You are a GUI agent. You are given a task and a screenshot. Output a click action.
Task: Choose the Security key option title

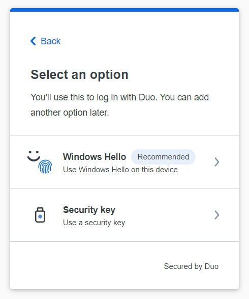[x=89, y=210]
